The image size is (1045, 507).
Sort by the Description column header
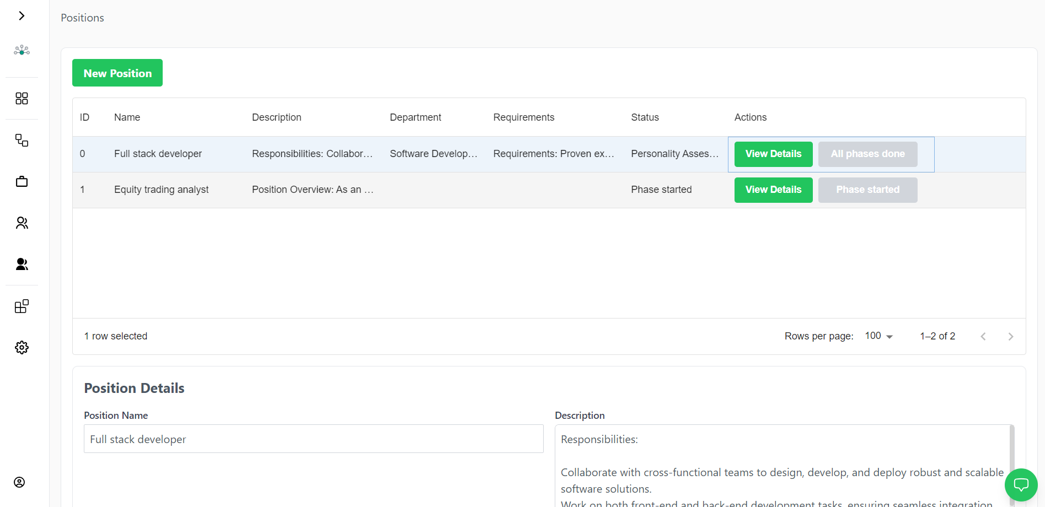tap(276, 117)
